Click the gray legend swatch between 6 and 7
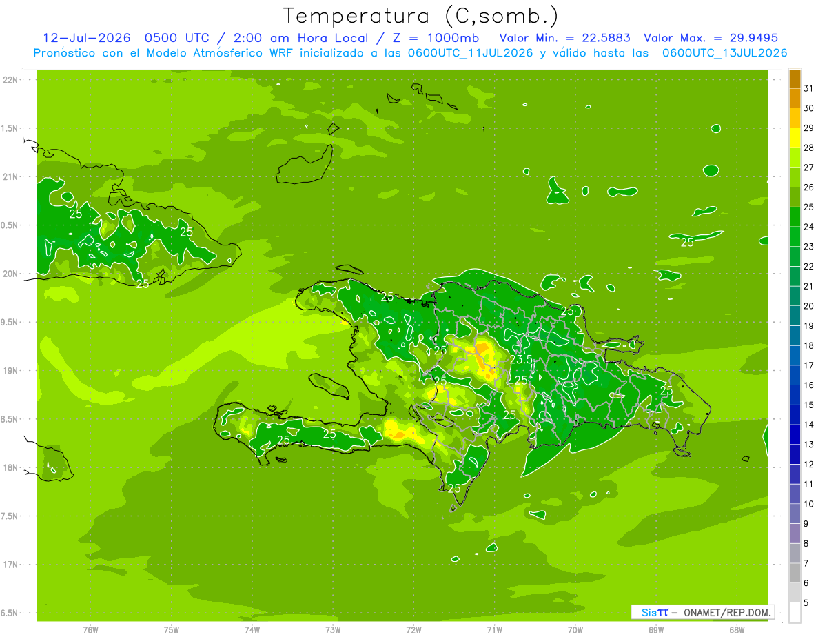This screenshot has width=827, height=639. click(x=795, y=573)
